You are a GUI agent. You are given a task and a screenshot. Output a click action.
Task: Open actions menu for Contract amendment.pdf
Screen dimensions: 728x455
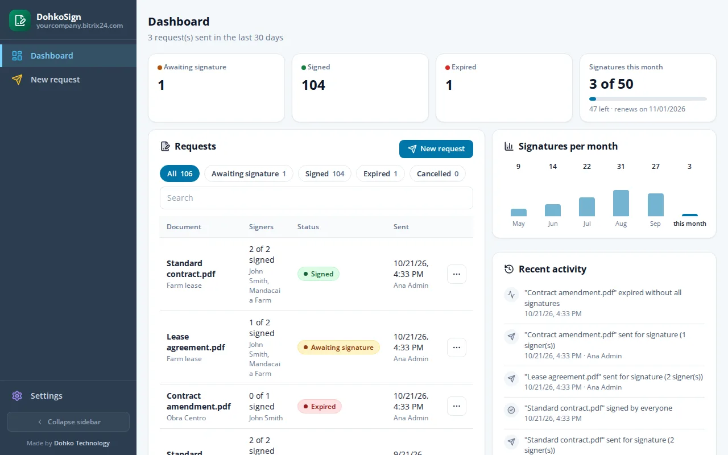(x=457, y=406)
